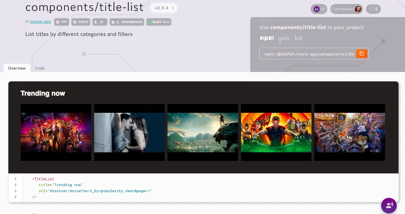Click the Public visibility badge
405x214 pixels.
81,22
